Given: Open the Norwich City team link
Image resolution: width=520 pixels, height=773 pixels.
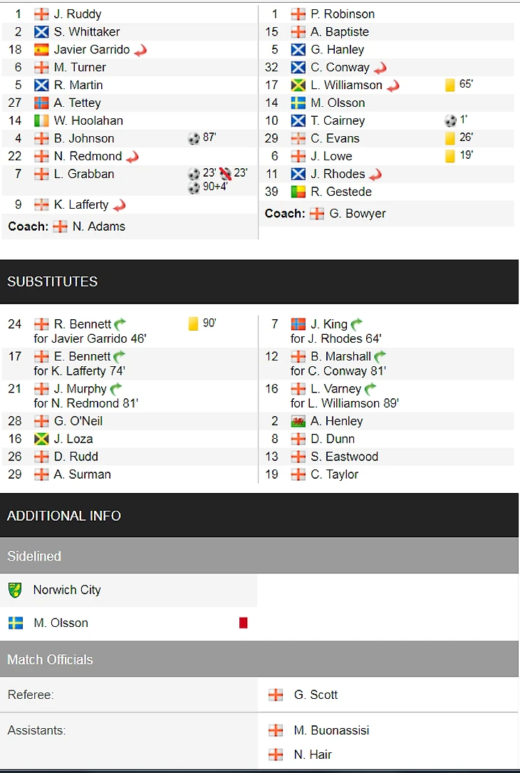Looking at the screenshot, I should pos(67,590).
